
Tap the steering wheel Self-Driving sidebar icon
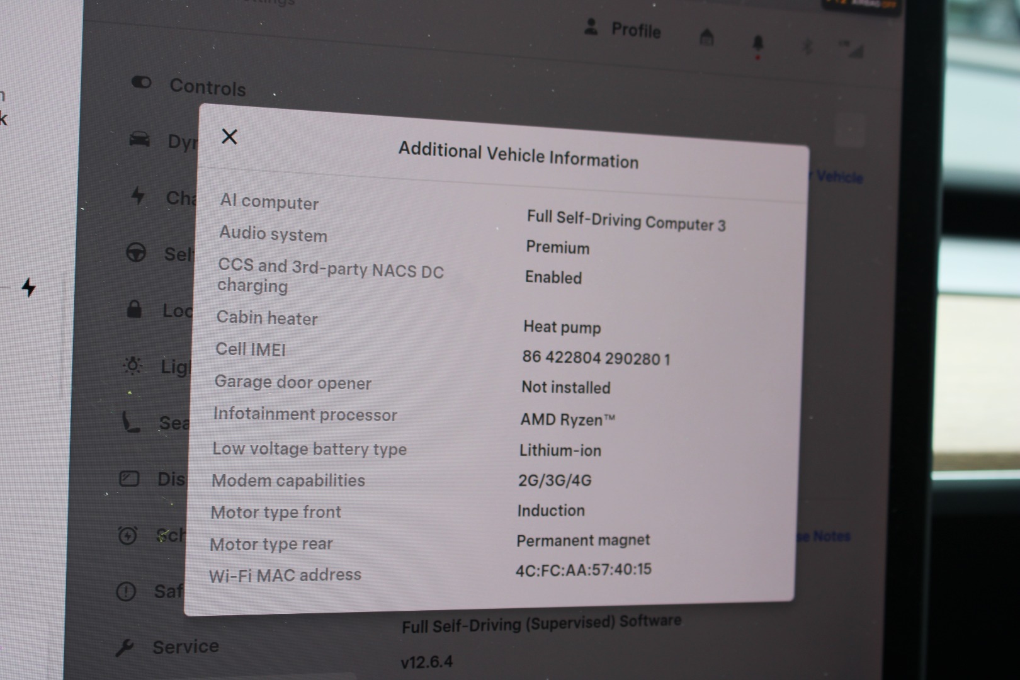point(136,252)
